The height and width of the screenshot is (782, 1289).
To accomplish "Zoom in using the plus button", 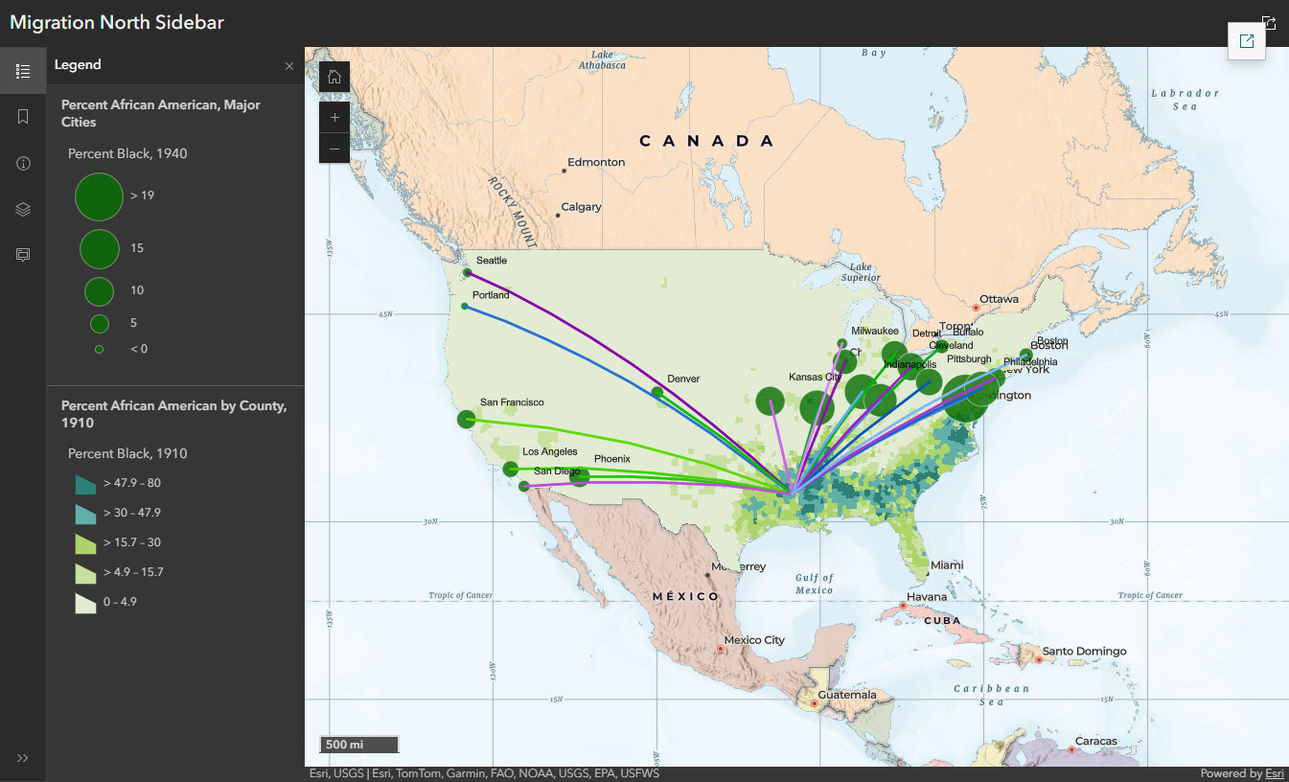I will click(x=334, y=117).
